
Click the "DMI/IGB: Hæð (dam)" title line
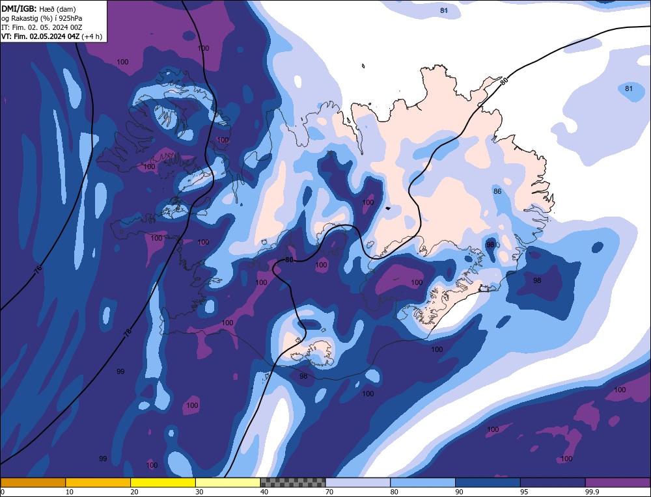point(38,8)
